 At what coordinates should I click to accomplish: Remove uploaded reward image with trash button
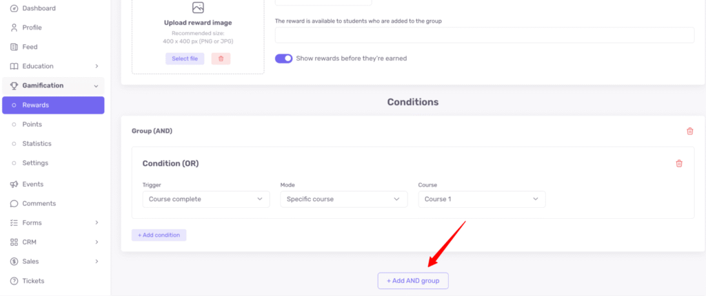point(221,59)
